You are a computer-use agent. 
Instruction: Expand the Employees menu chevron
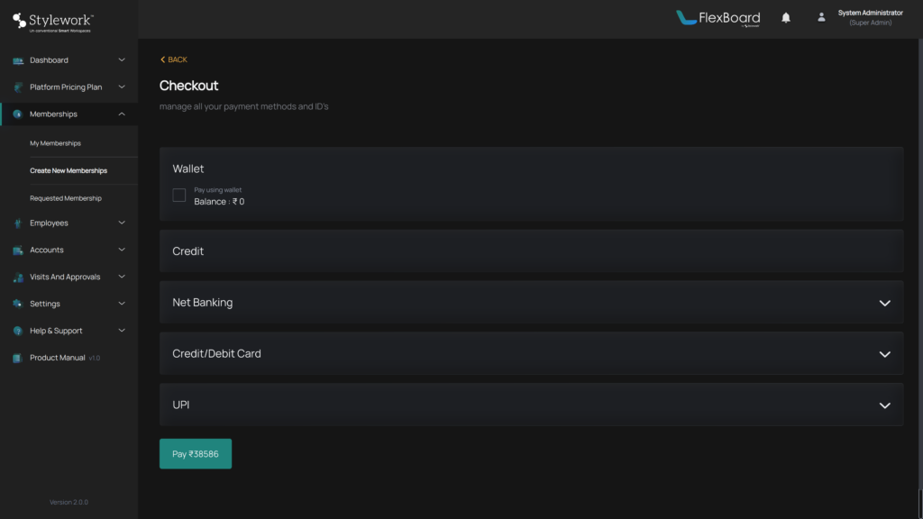click(122, 223)
